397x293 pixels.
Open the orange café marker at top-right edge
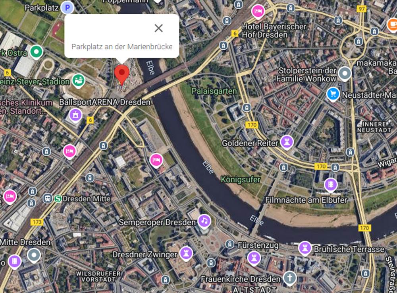click(x=393, y=25)
